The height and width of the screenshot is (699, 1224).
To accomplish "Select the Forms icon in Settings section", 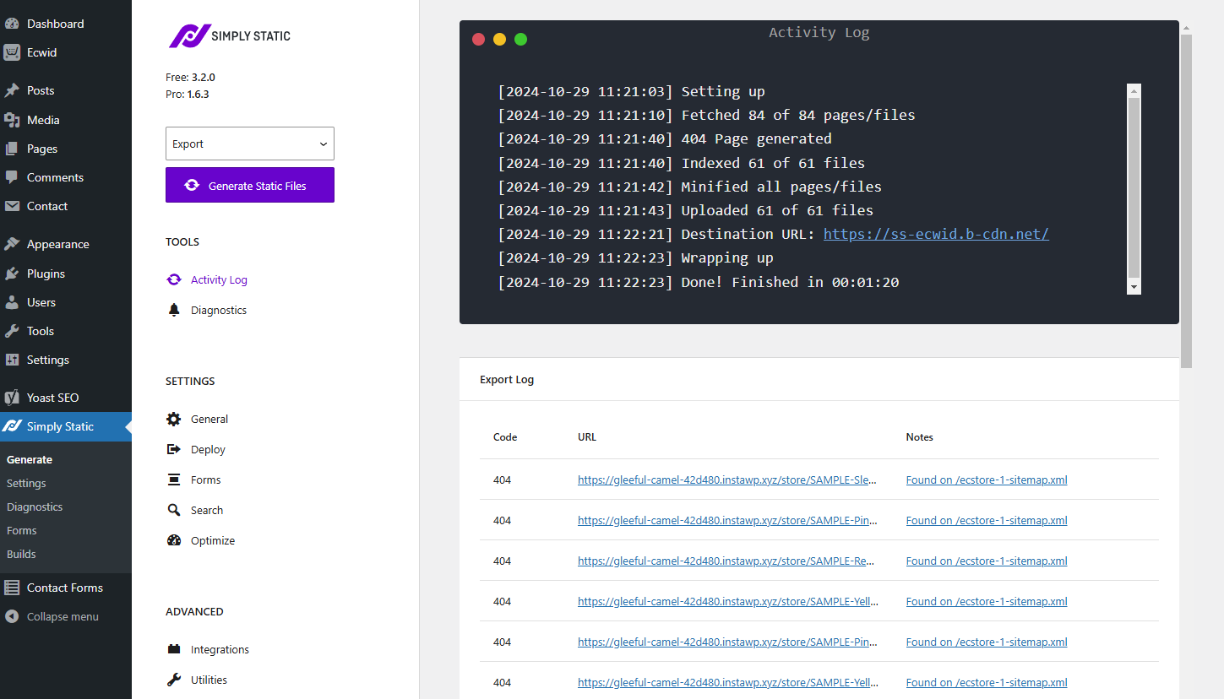I will pos(174,480).
